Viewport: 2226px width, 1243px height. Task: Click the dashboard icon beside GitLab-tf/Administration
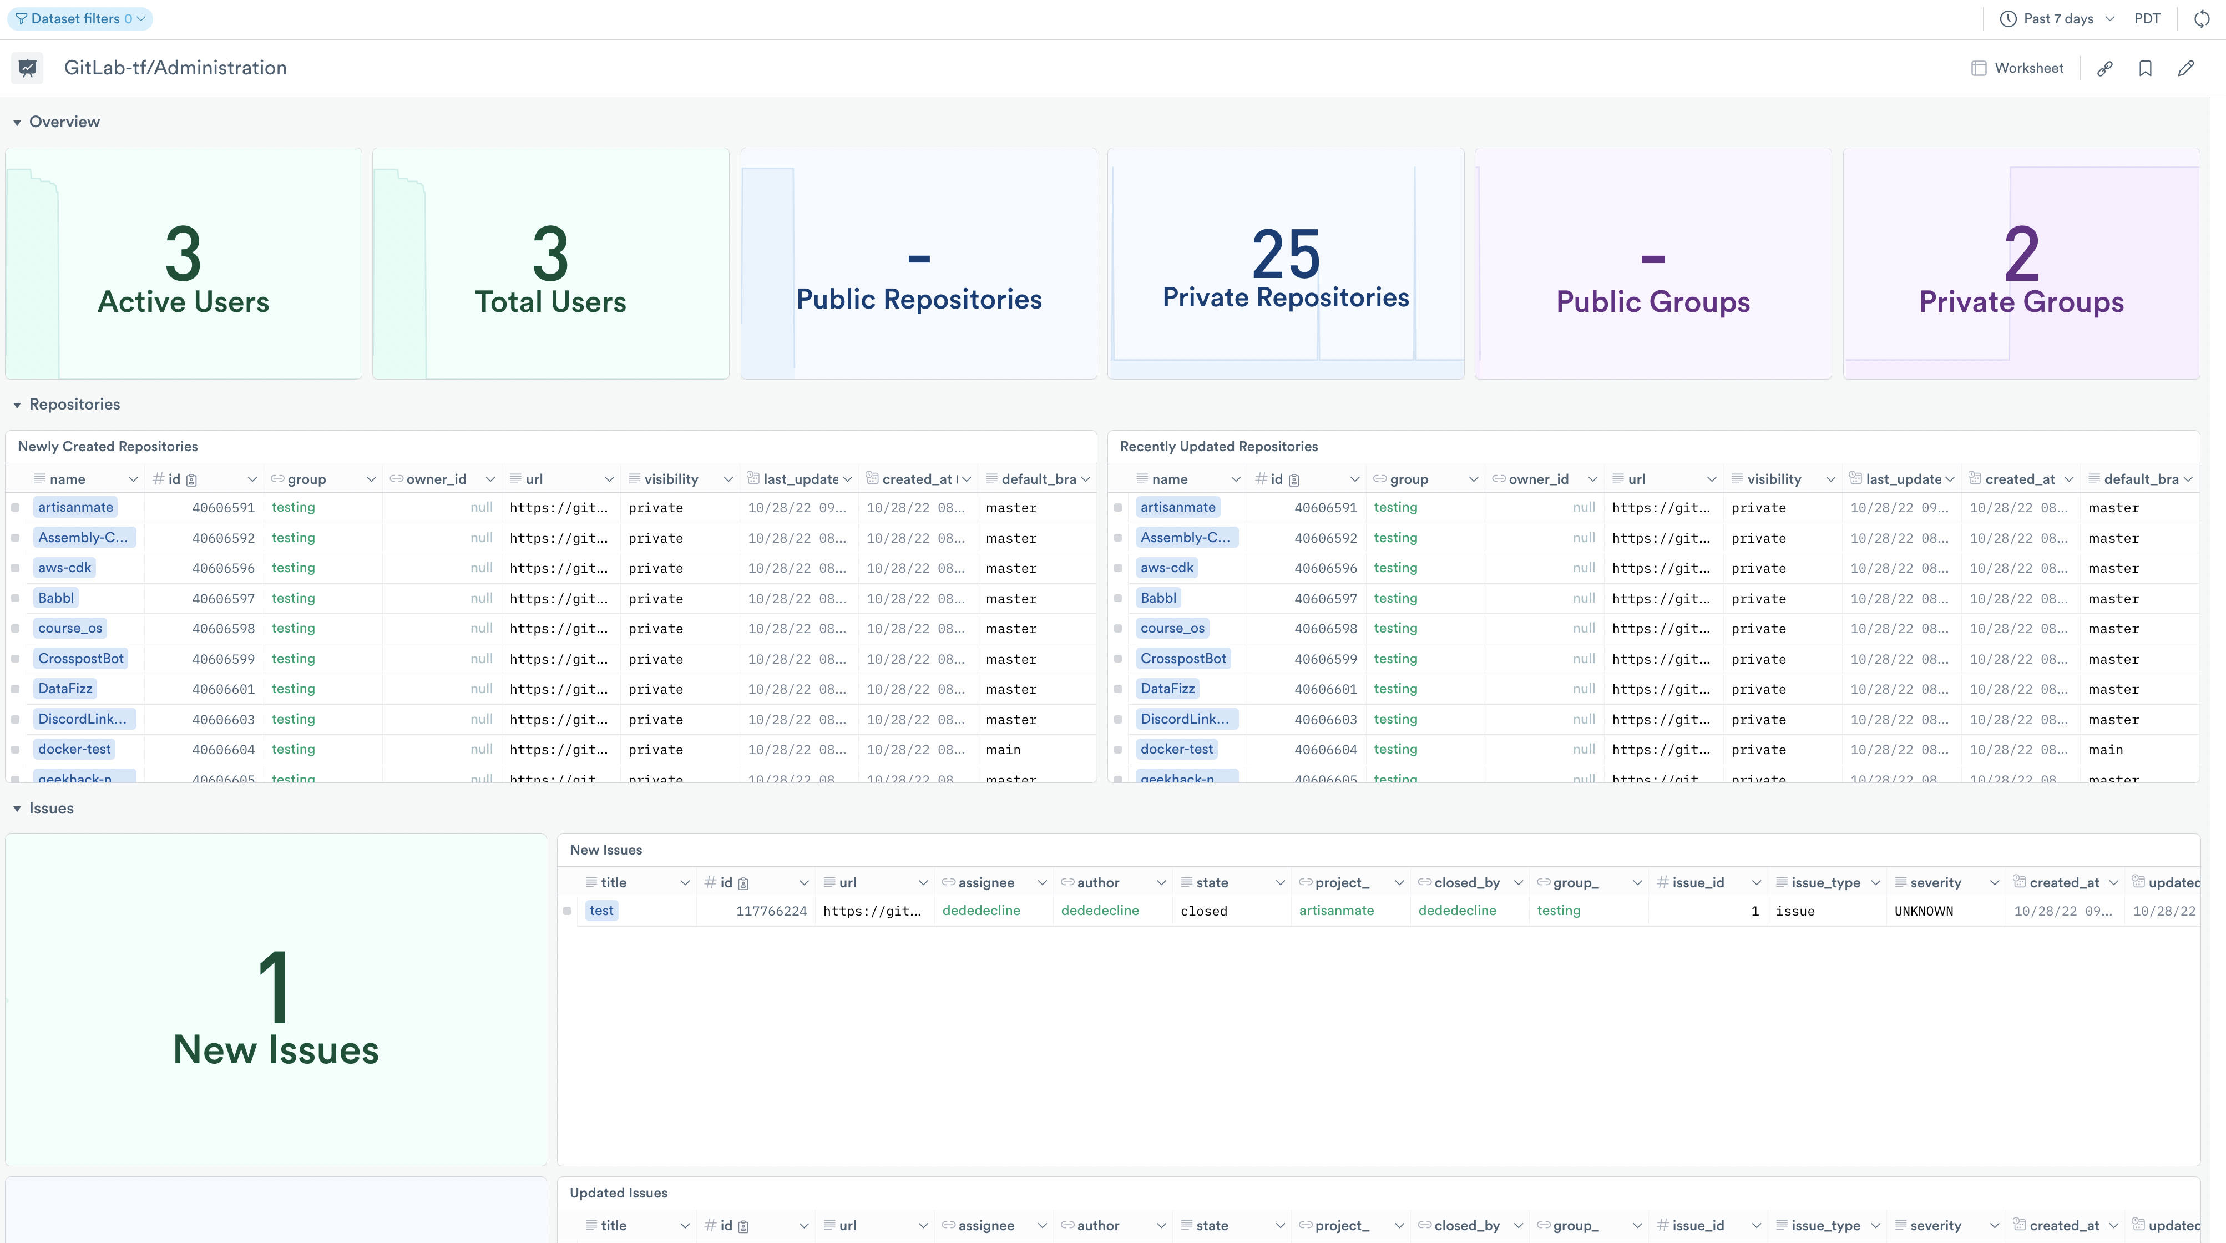click(28, 68)
